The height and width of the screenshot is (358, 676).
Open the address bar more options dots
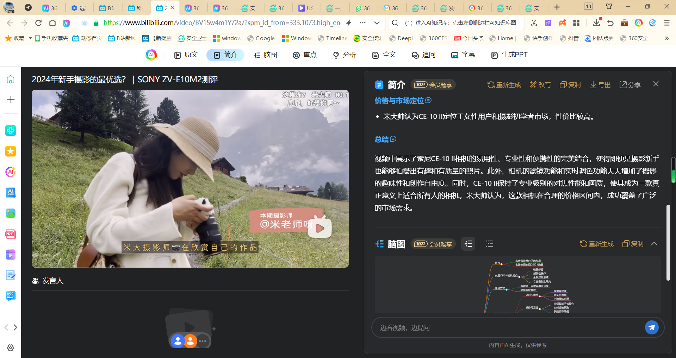[x=362, y=23]
